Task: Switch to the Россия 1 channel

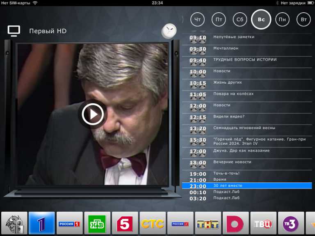Action: (x=69, y=223)
